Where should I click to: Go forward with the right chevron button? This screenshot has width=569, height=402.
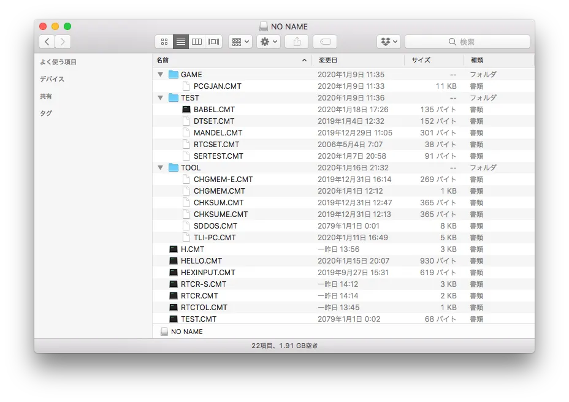tap(63, 42)
